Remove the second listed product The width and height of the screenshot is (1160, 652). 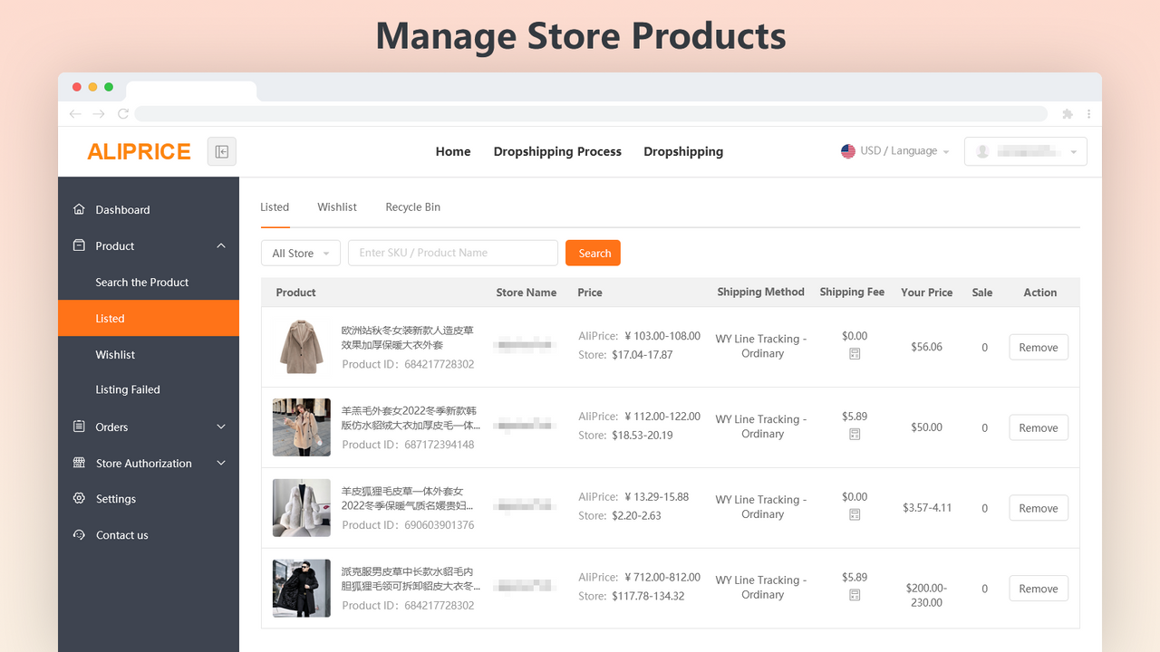[x=1038, y=427]
